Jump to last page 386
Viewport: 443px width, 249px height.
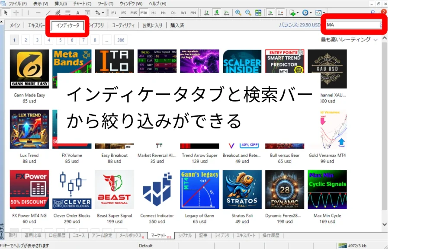(x=121, y=40)
